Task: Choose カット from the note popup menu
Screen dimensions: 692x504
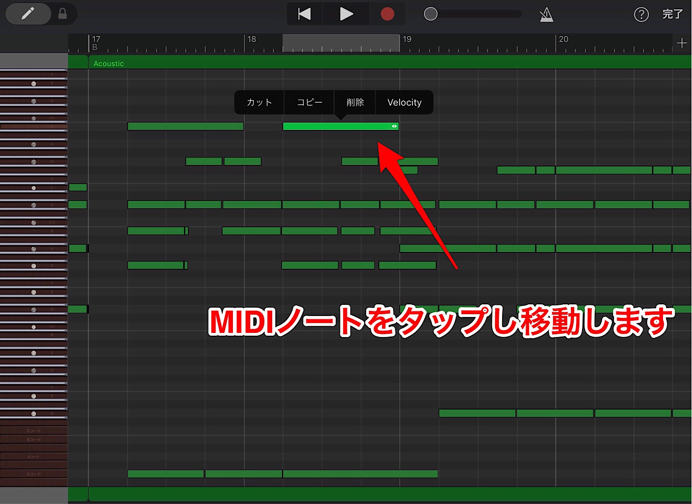Action: 259,102
